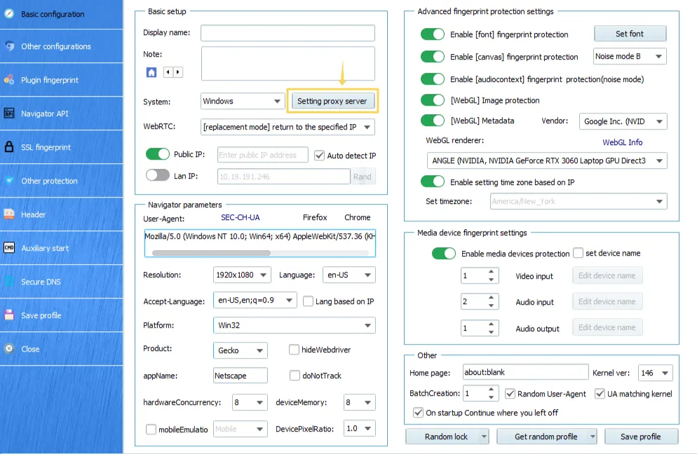Check the hideWebdriver checkbox
Image resolution: width=697 pixels, height=454 pixels.
coord(294,350)
